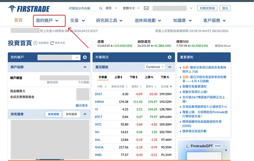Sort by 變更% column arrows
Viewport: 254px width, 161px height.
pyautogui.click(x=155, y=87)
